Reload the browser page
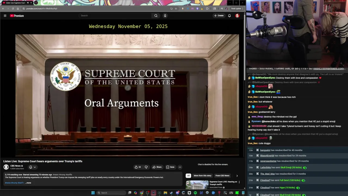This screenshot has height=196, width=348. (13, 8)
